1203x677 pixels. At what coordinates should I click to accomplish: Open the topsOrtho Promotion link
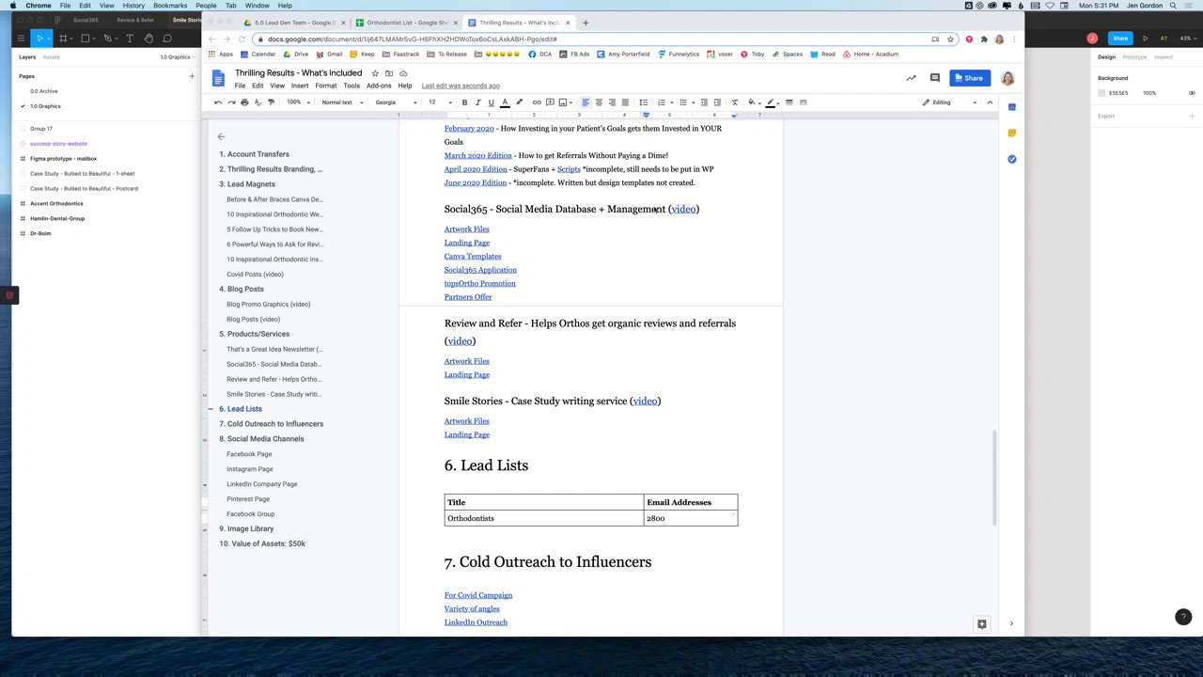479,284
